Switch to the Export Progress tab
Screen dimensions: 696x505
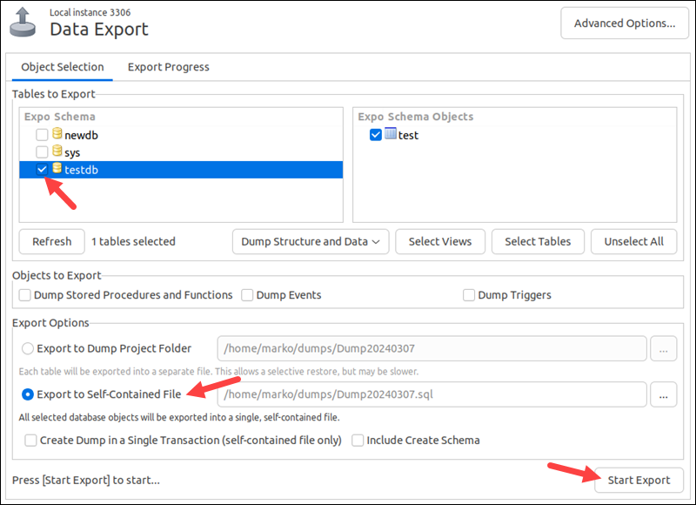point(168,67)
